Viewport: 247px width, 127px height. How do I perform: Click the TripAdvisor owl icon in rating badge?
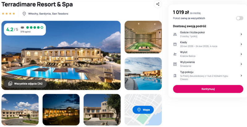(x=22, y=28)
